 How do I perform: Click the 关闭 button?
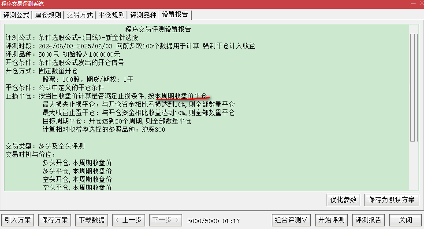coord(405,220)
